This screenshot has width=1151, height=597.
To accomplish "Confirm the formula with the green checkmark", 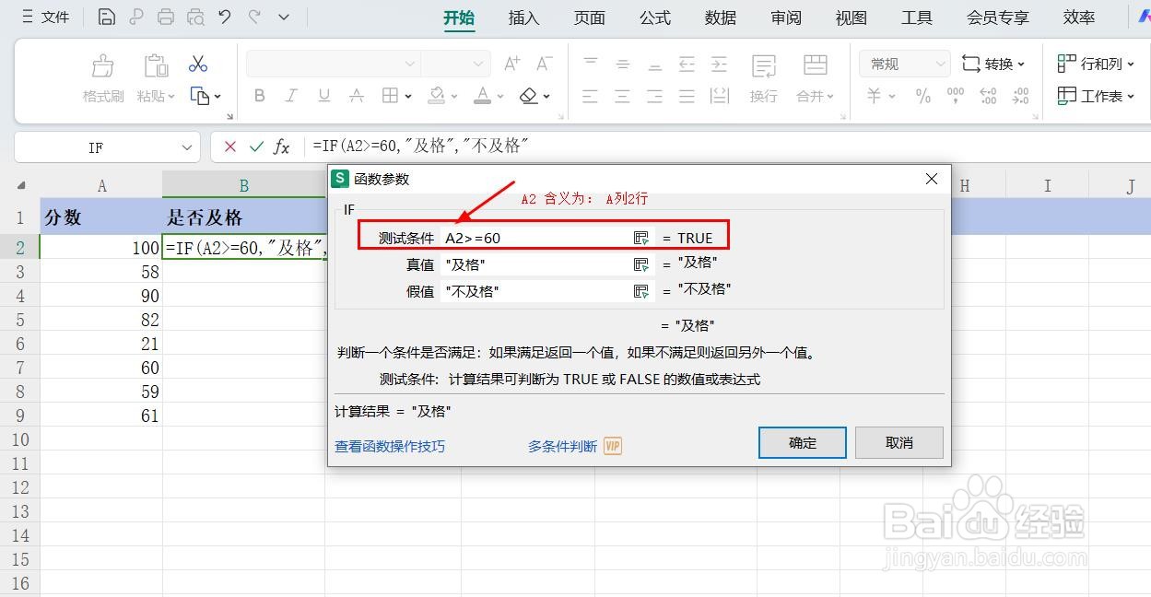I will pos(255,146).
